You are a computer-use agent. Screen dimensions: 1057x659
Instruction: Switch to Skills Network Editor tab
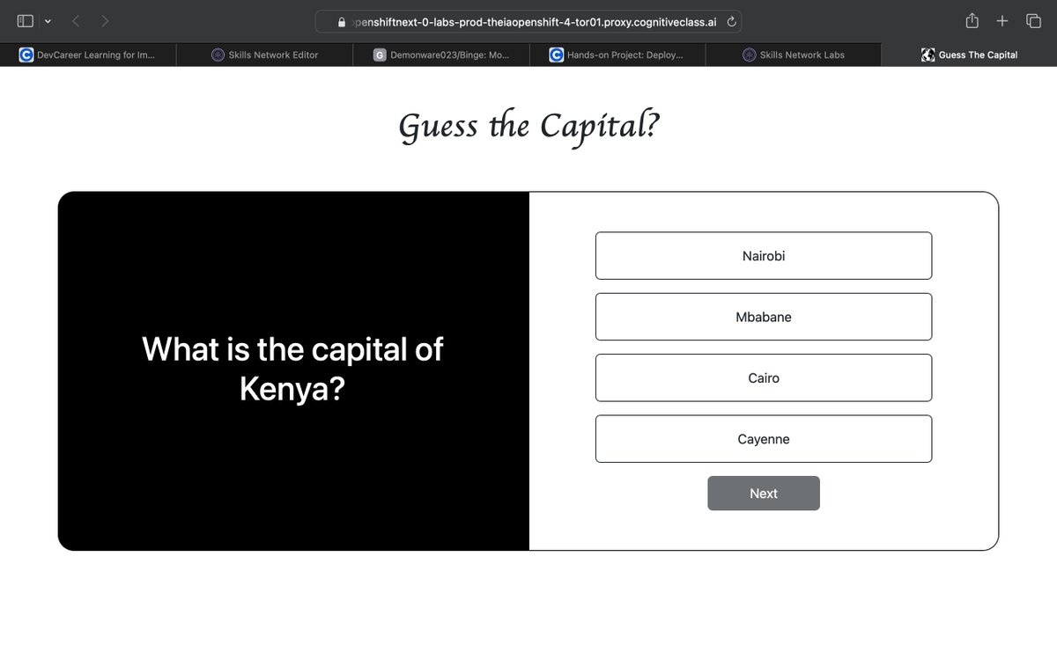click(x=264, y=55)
